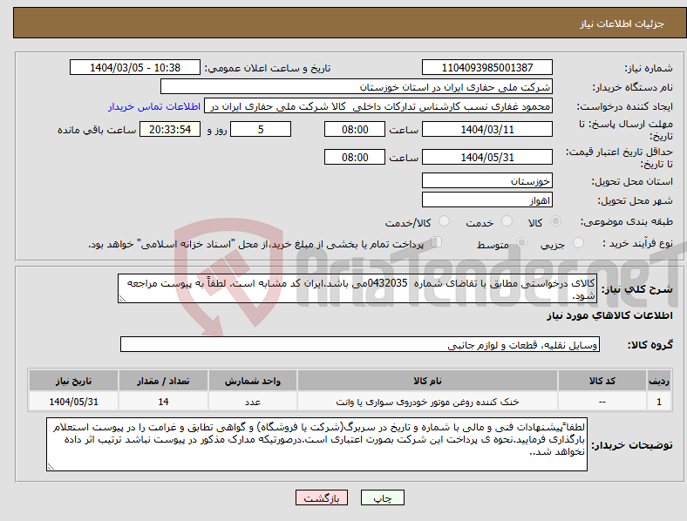Click the طبقه بندی موضوعی label
The width and height of the screenshot is (687, 521).
coord(627,222)
